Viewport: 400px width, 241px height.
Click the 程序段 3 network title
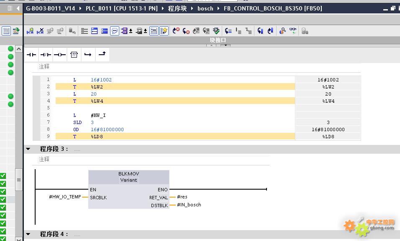tap(54, 149)
